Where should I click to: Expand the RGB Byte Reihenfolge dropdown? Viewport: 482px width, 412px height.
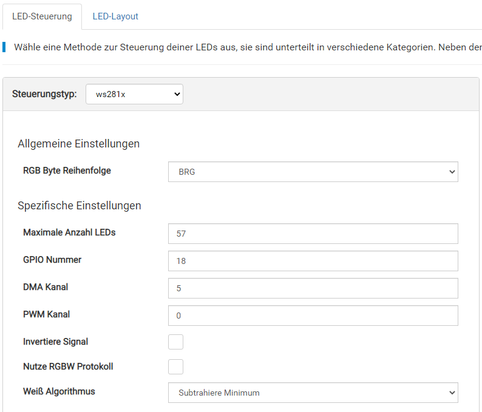(313, 172)
